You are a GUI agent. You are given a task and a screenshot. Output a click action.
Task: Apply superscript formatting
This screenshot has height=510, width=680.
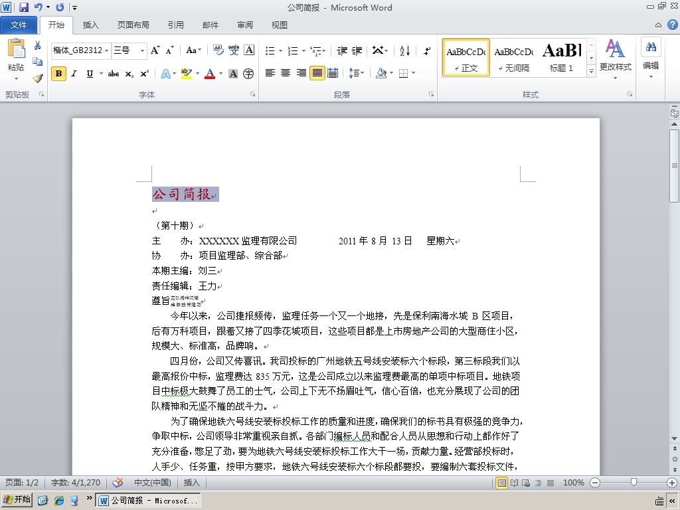click(144, 74)
